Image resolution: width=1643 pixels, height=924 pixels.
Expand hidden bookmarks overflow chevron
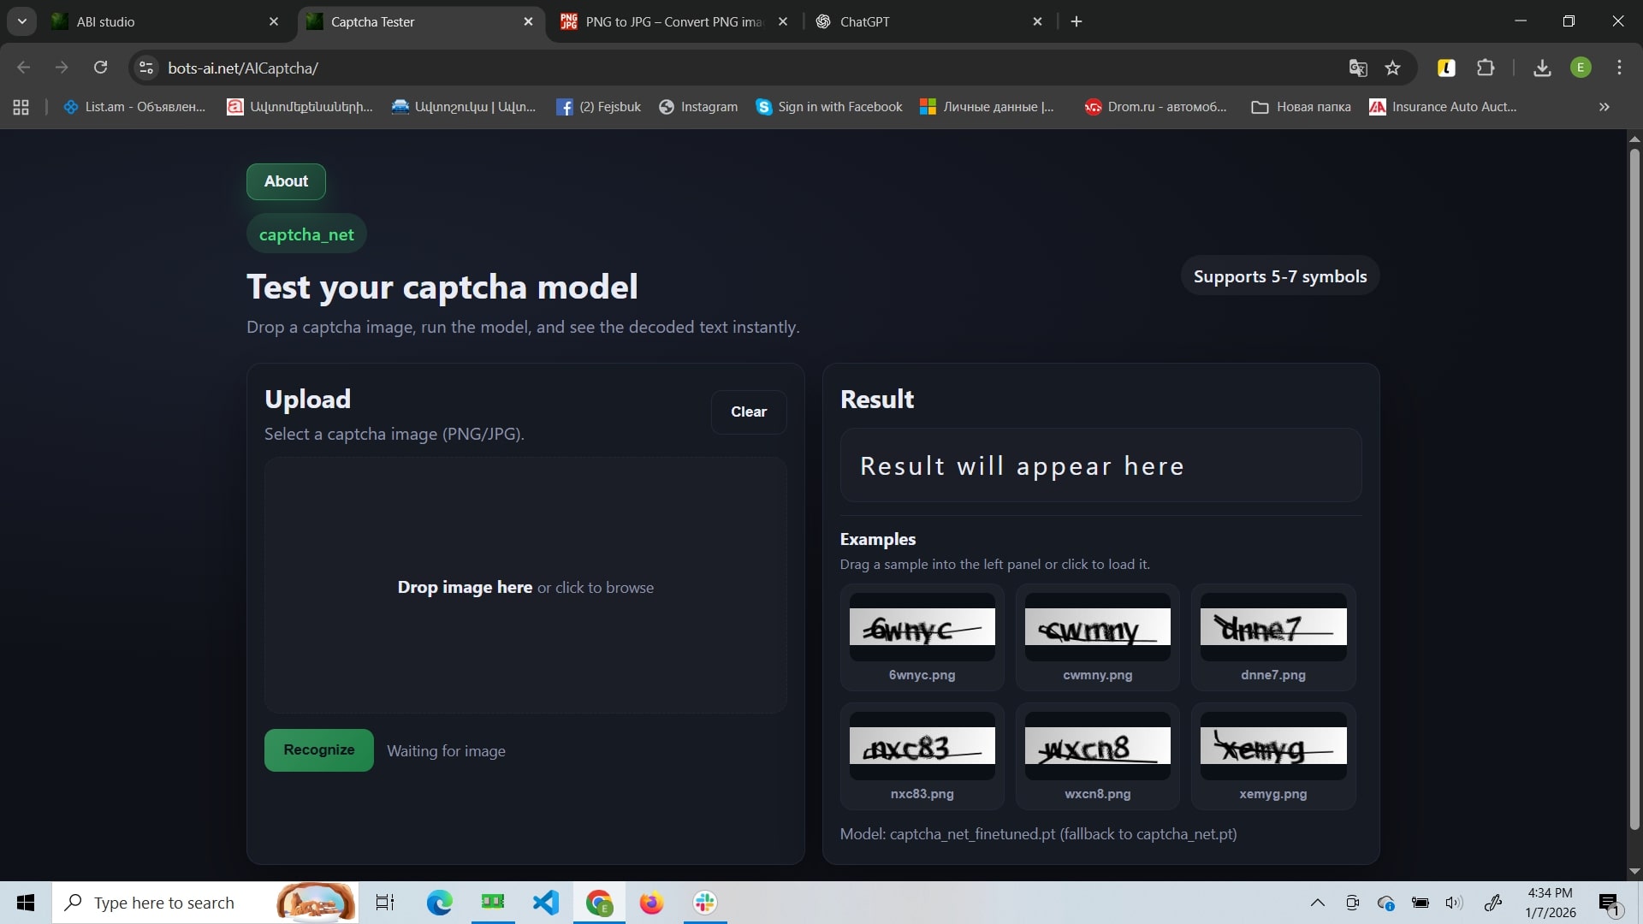1604,107
